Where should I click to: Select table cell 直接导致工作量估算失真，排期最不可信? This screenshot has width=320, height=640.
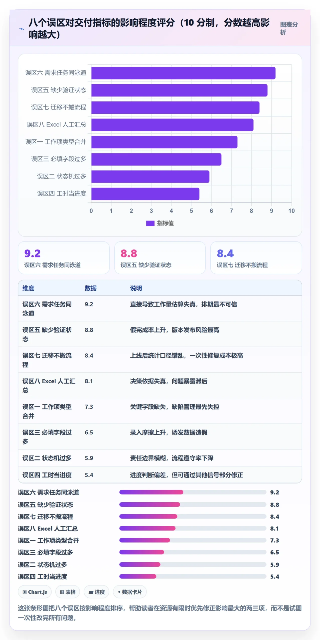pyautogui.click(x=183, y=304)
